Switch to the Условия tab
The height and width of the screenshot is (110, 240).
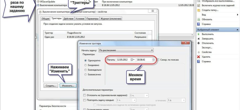80,19
